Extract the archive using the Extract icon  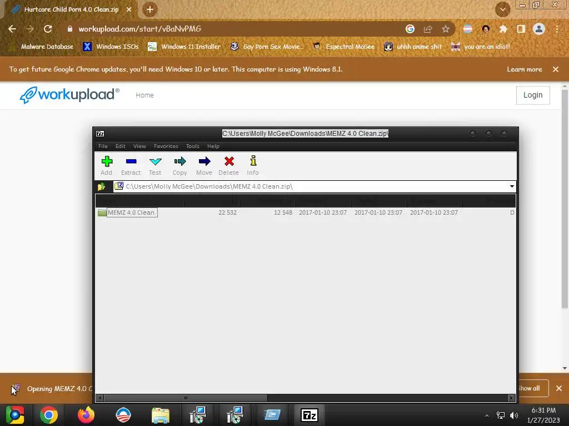pos(131,165)
